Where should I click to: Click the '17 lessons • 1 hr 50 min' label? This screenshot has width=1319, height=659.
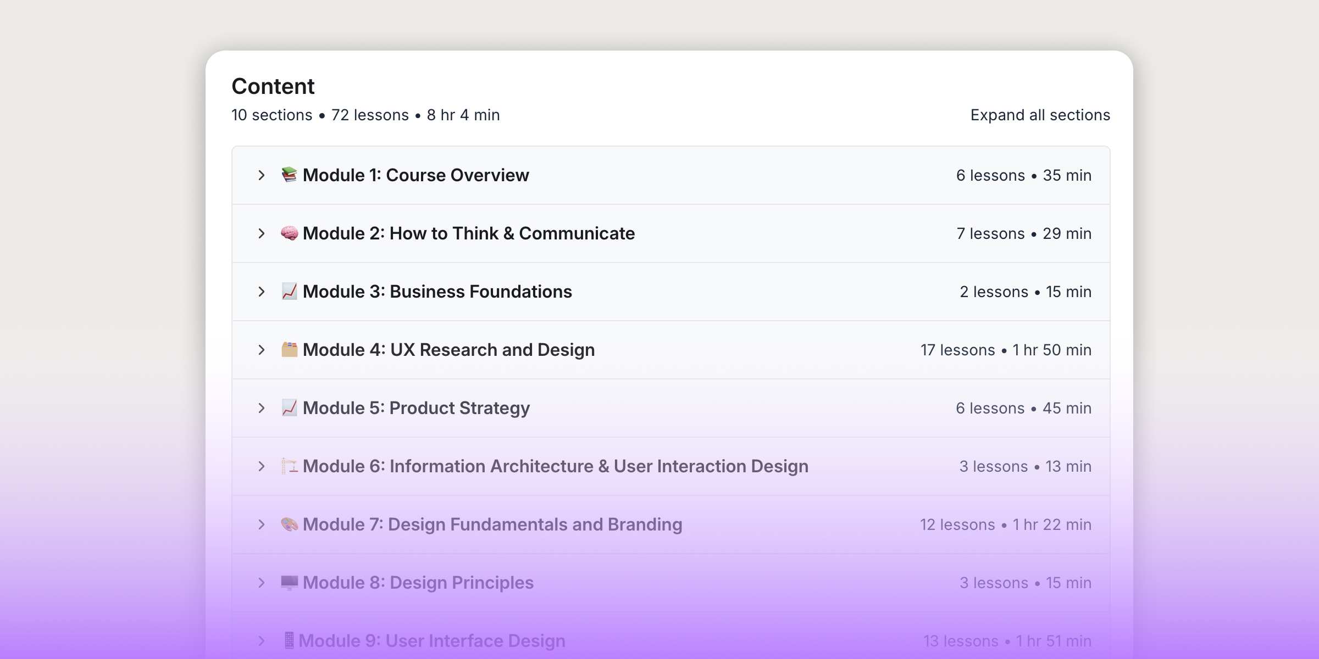tap(1006, 350)
